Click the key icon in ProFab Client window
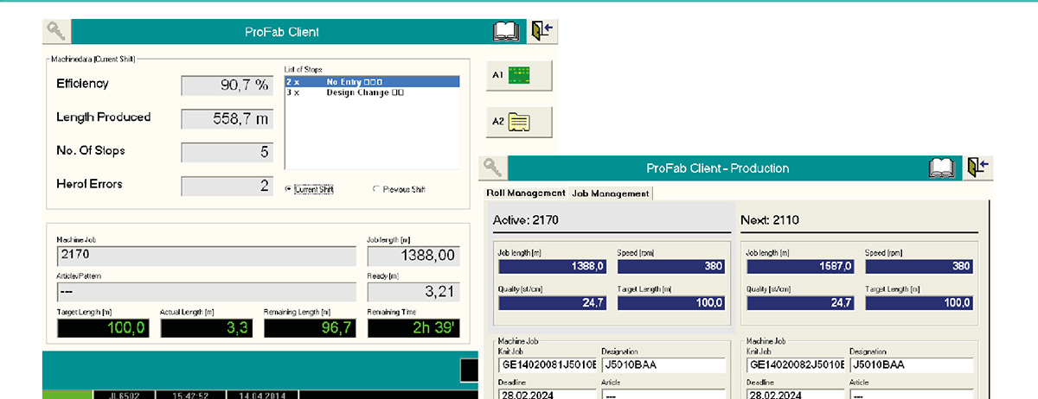 click(57, 31)
